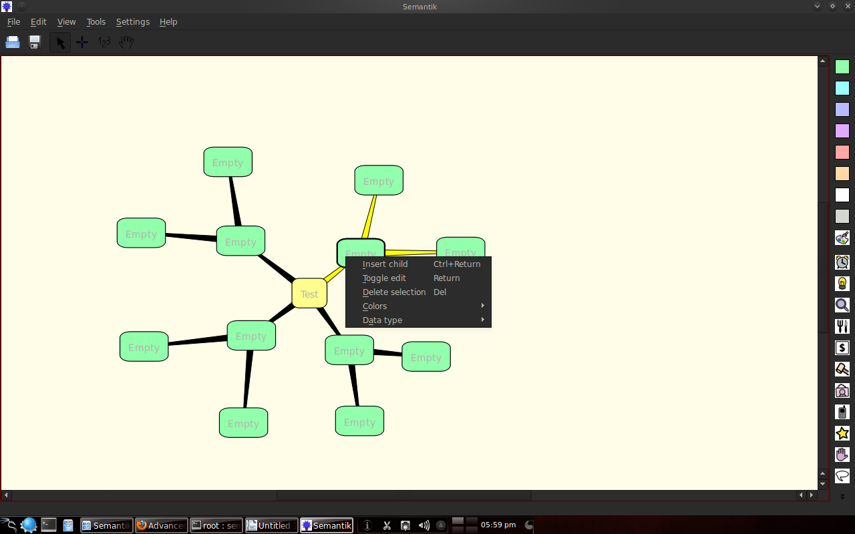Open the Help menu

pos(168,21)
